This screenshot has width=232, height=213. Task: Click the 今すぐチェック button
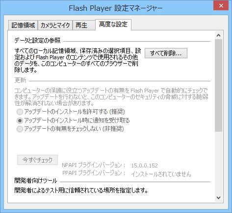point(37,160)
